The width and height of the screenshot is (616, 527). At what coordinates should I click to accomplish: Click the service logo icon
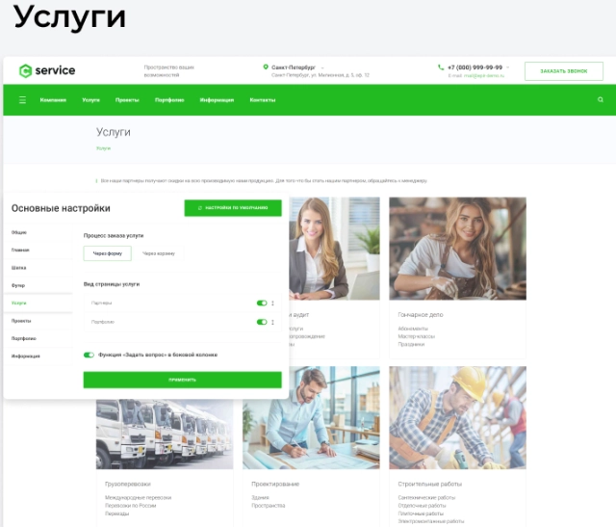[26, 70]
